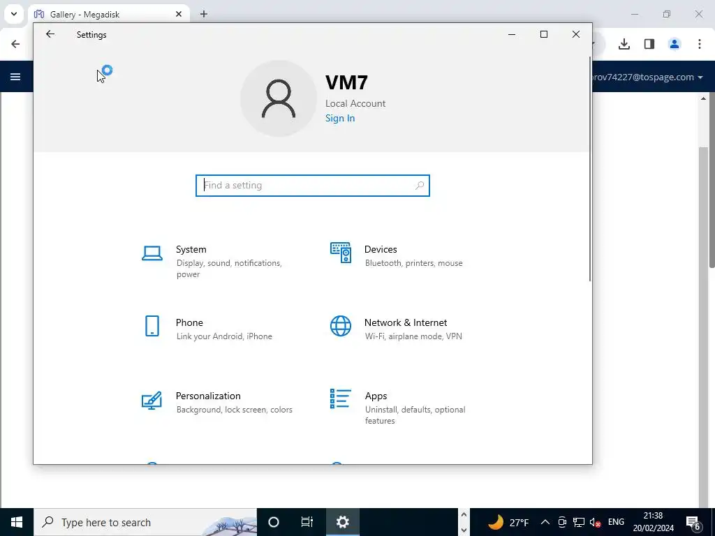The image size is (715, 536).
Task: Click the Personalization paintbrush icon
Action: [152, 400]
